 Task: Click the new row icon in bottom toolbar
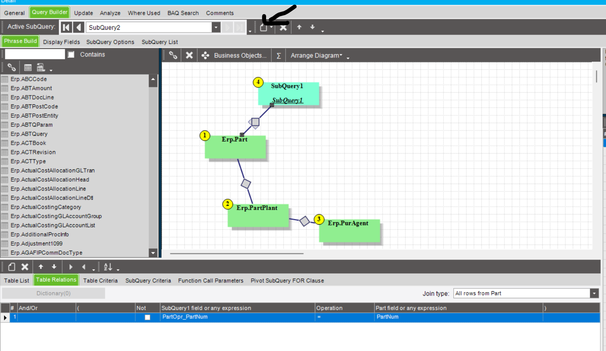12,267
